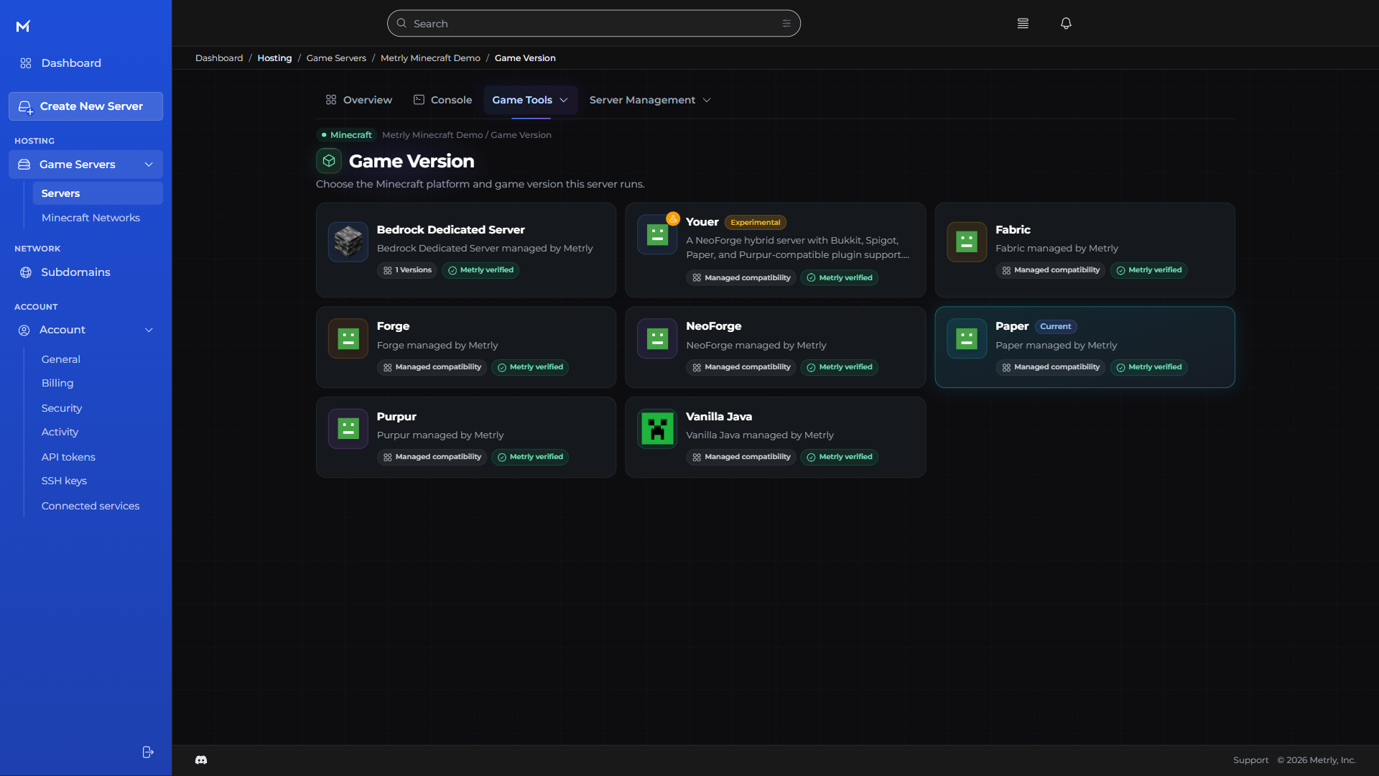Click the logout icon in sidebar
Image resolution: width=1379 pixels, height=776 pixels.
coord(148,752)
